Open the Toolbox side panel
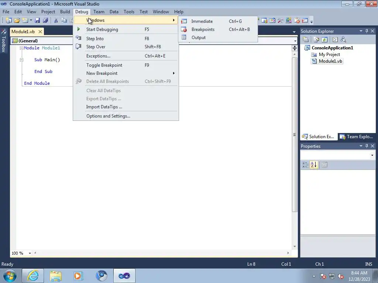378x283 pixels. click(x=4, y=40)
